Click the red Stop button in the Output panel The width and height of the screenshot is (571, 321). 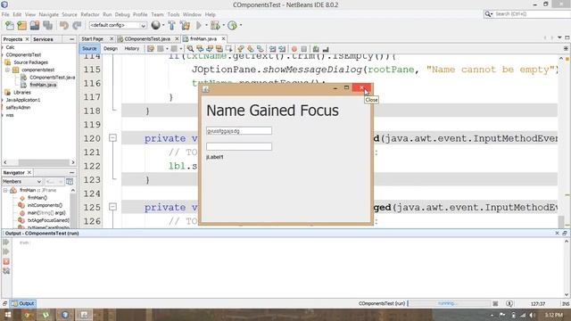click(6, 261)
